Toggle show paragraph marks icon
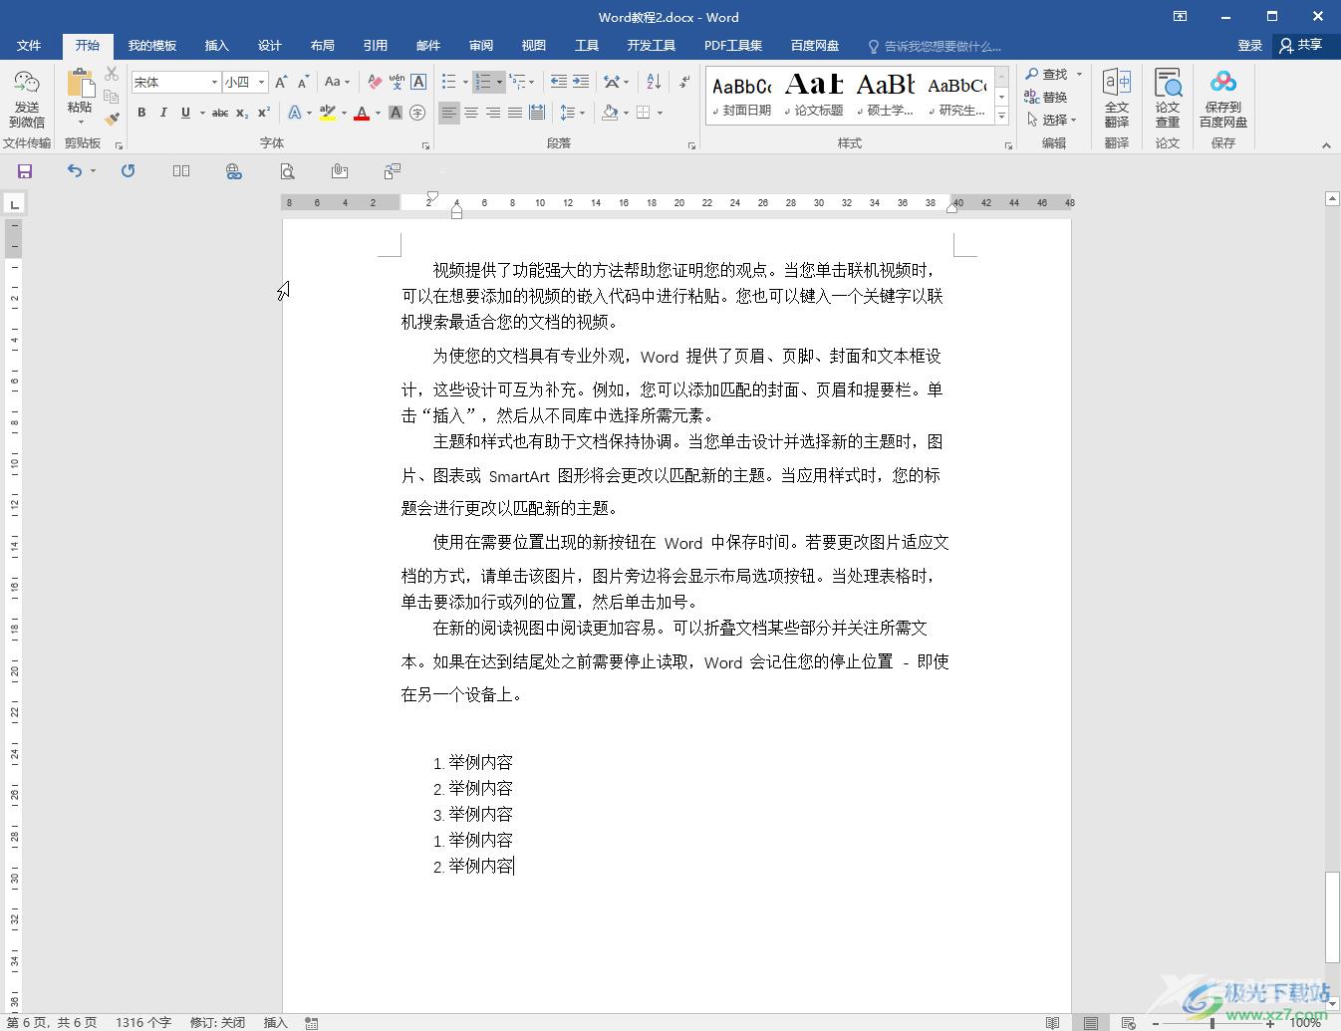 (685, 82)
